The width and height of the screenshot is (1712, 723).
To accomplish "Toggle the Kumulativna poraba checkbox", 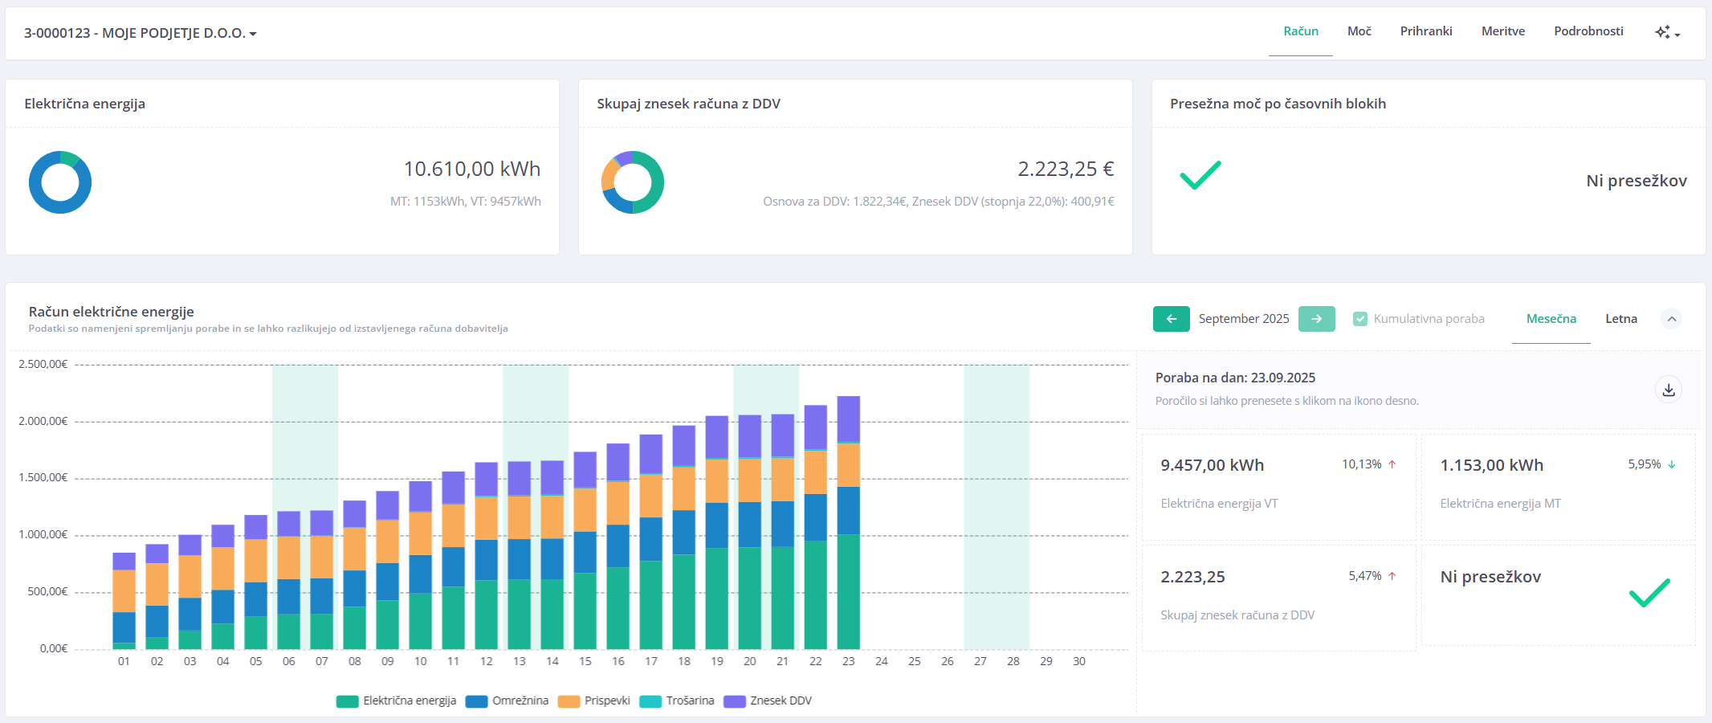I will [1360, 319].
